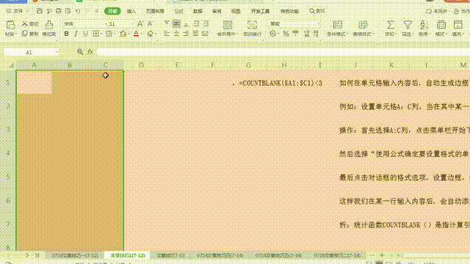Click the fx insert function button
Image resolution: width=470 pixels, height=264 pixels.
point(90,52)
